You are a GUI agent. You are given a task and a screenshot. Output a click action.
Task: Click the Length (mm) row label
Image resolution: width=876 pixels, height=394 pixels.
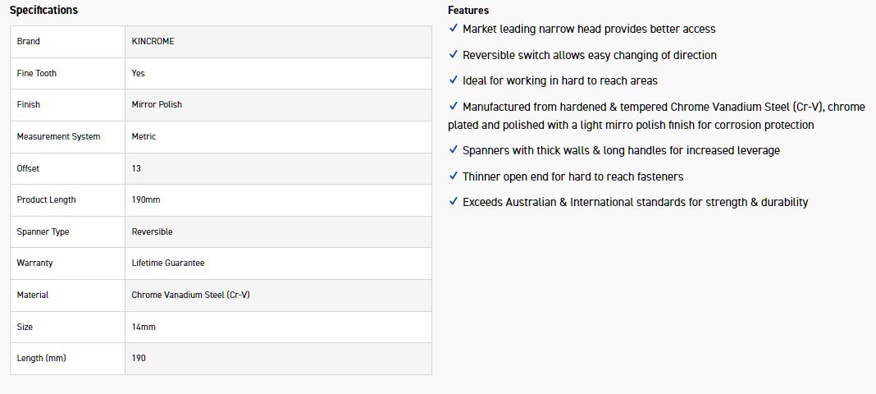click(x=41, y=358)
